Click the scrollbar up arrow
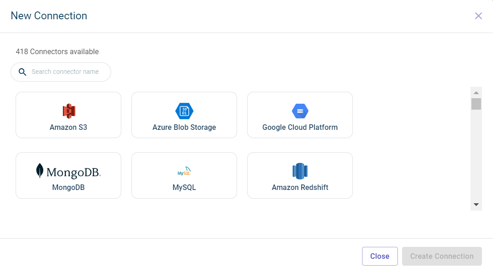 click(476, 92)
